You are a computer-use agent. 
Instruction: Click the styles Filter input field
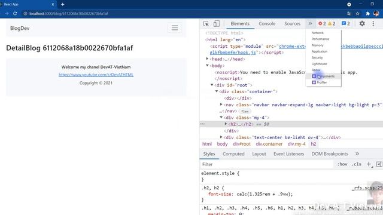coord(267,164)
